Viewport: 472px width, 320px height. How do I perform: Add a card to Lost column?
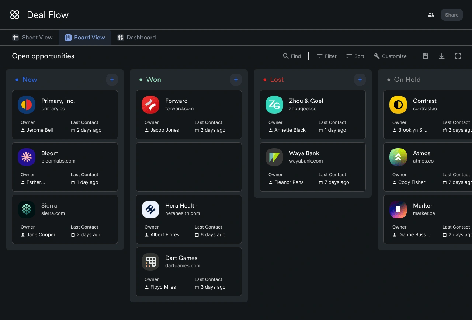coord(360,80)
